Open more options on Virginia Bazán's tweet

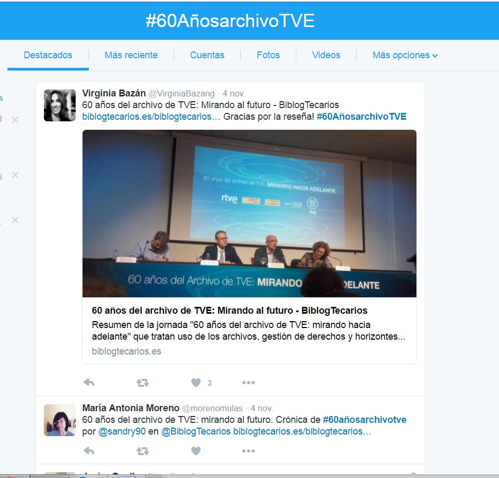[x=248, y=383]
